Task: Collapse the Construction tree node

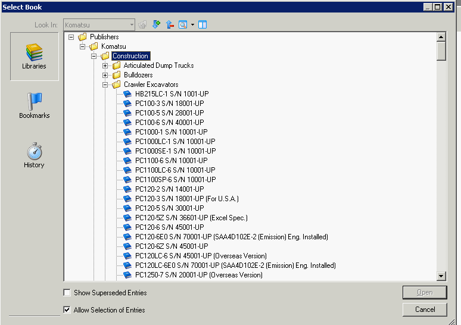Action: (94, 56)
